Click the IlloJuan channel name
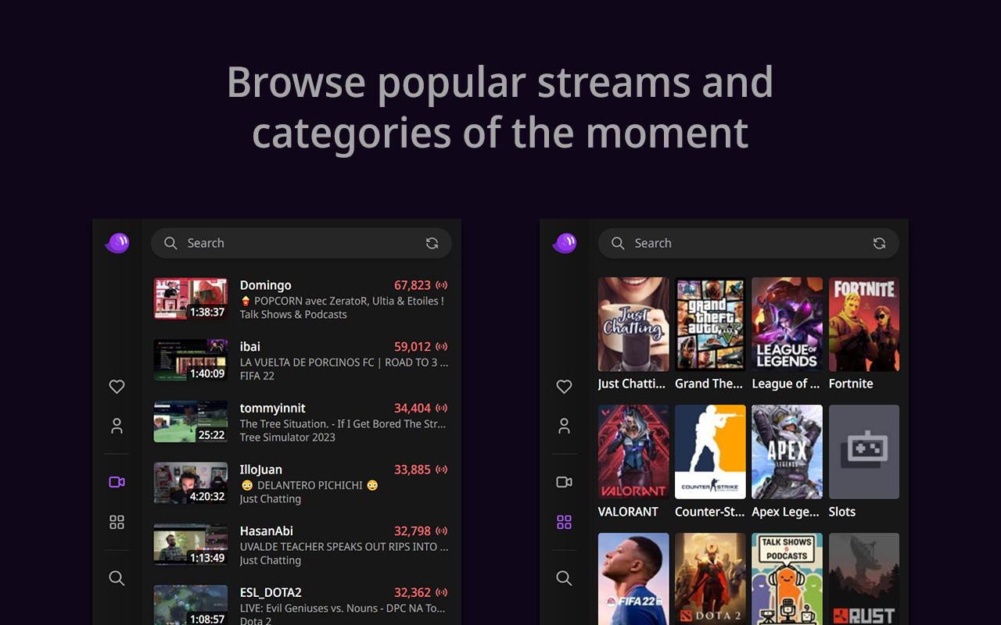Viewport: 1001px width, 625px height. click(x=261, y=470)
